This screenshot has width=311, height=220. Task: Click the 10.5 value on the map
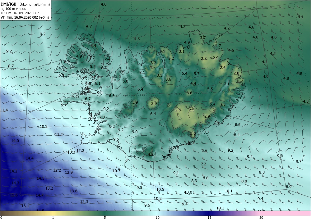click(160, 190)
